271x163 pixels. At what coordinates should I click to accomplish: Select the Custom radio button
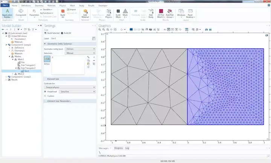(x=45, y=96)
